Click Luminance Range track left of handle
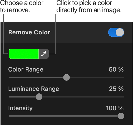The width and height of the screenshot is (133, 125). (x=22, y=97)
